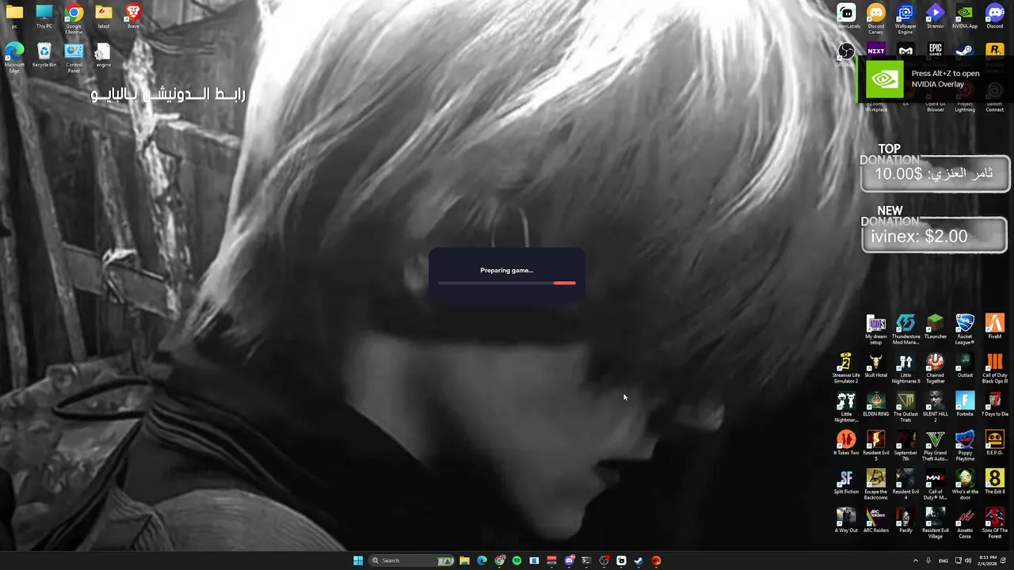The width and height of the screenshot is (1014, 570).
Task: Launch the 7 Days to Die shortcut
Action: pos(995,405)
